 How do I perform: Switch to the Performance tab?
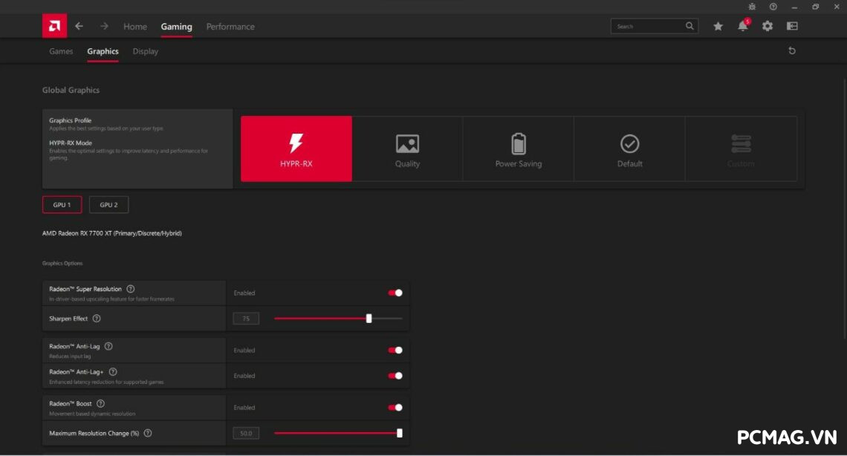coord(230,27)
